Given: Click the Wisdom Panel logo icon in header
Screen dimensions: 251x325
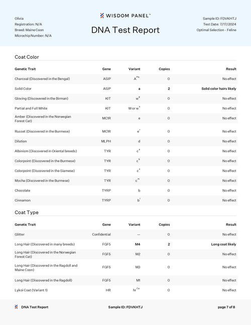Looking at the screenshot, I should click(102, 16).
